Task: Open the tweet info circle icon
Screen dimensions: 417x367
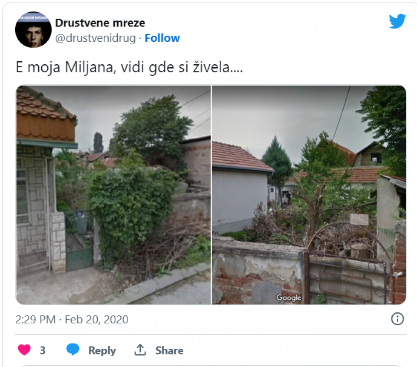Action: pyautogui.click(x=397, y=319)
